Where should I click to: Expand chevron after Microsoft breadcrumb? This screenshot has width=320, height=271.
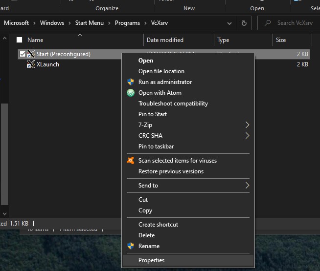tap(34, 23)
